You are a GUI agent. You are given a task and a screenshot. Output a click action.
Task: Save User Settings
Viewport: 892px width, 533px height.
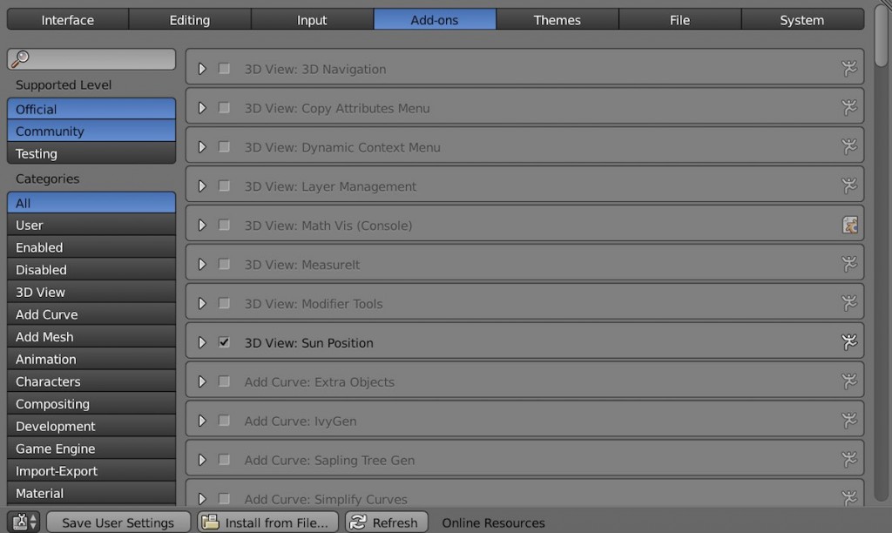pos(118,523)
